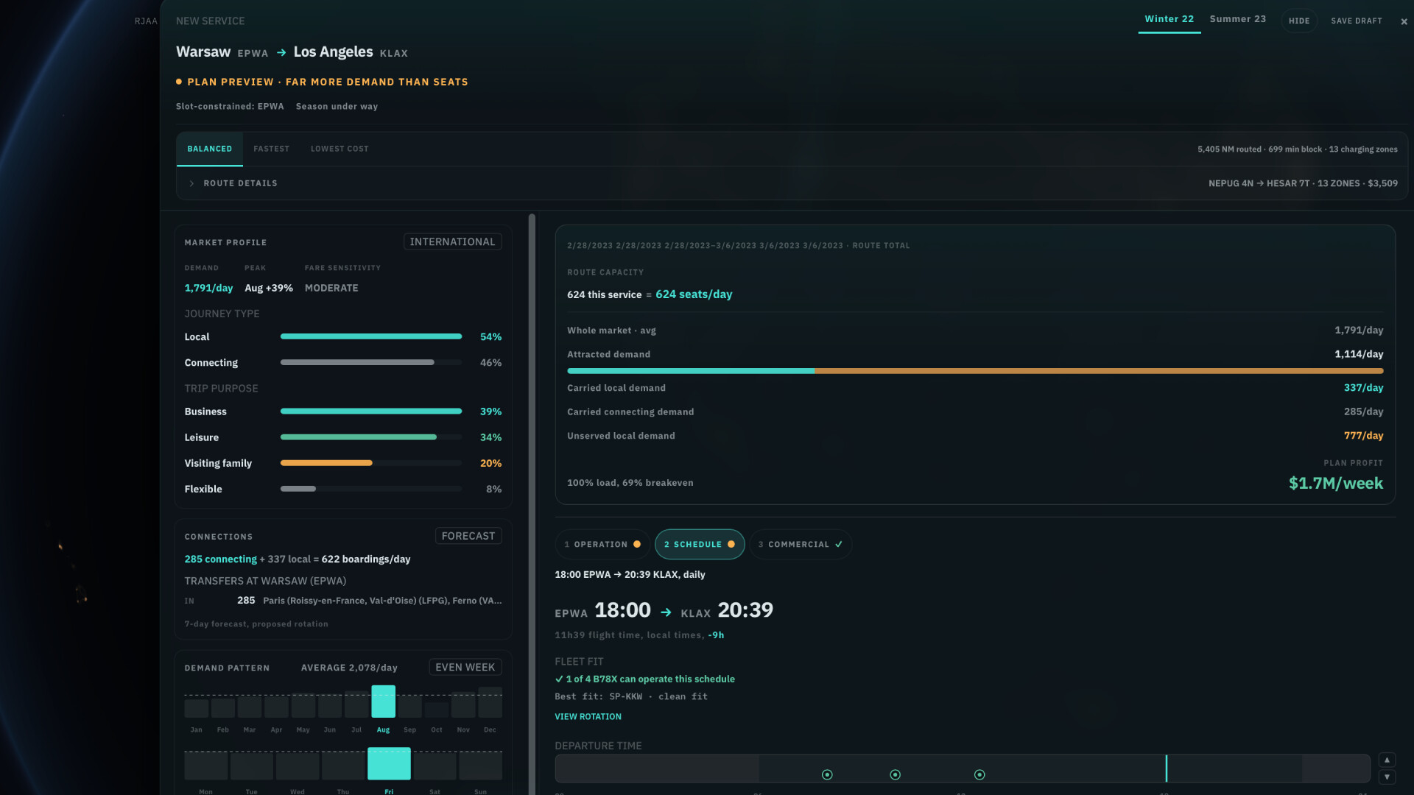
Task: Click the attracted demand progress bar
Action: pos(975,371)
